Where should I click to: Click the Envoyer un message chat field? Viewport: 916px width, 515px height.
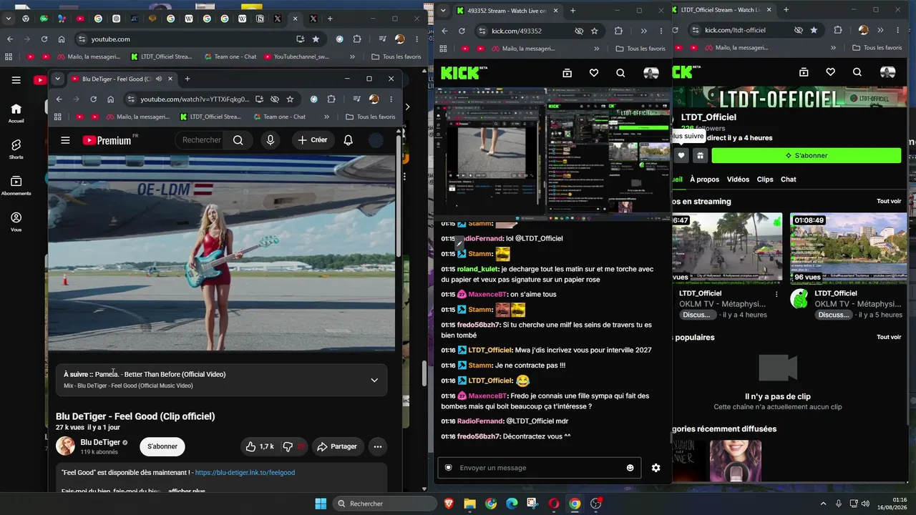coord(540,468)
